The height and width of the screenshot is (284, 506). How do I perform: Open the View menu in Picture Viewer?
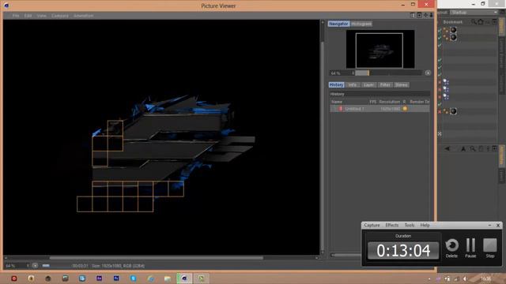click(x=41, y=16)
